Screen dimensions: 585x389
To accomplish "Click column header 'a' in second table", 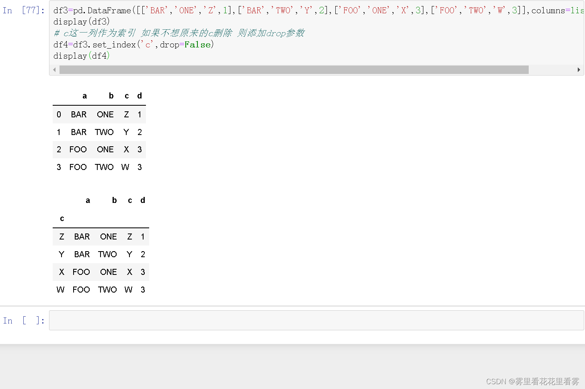I will tap(88, 200).
